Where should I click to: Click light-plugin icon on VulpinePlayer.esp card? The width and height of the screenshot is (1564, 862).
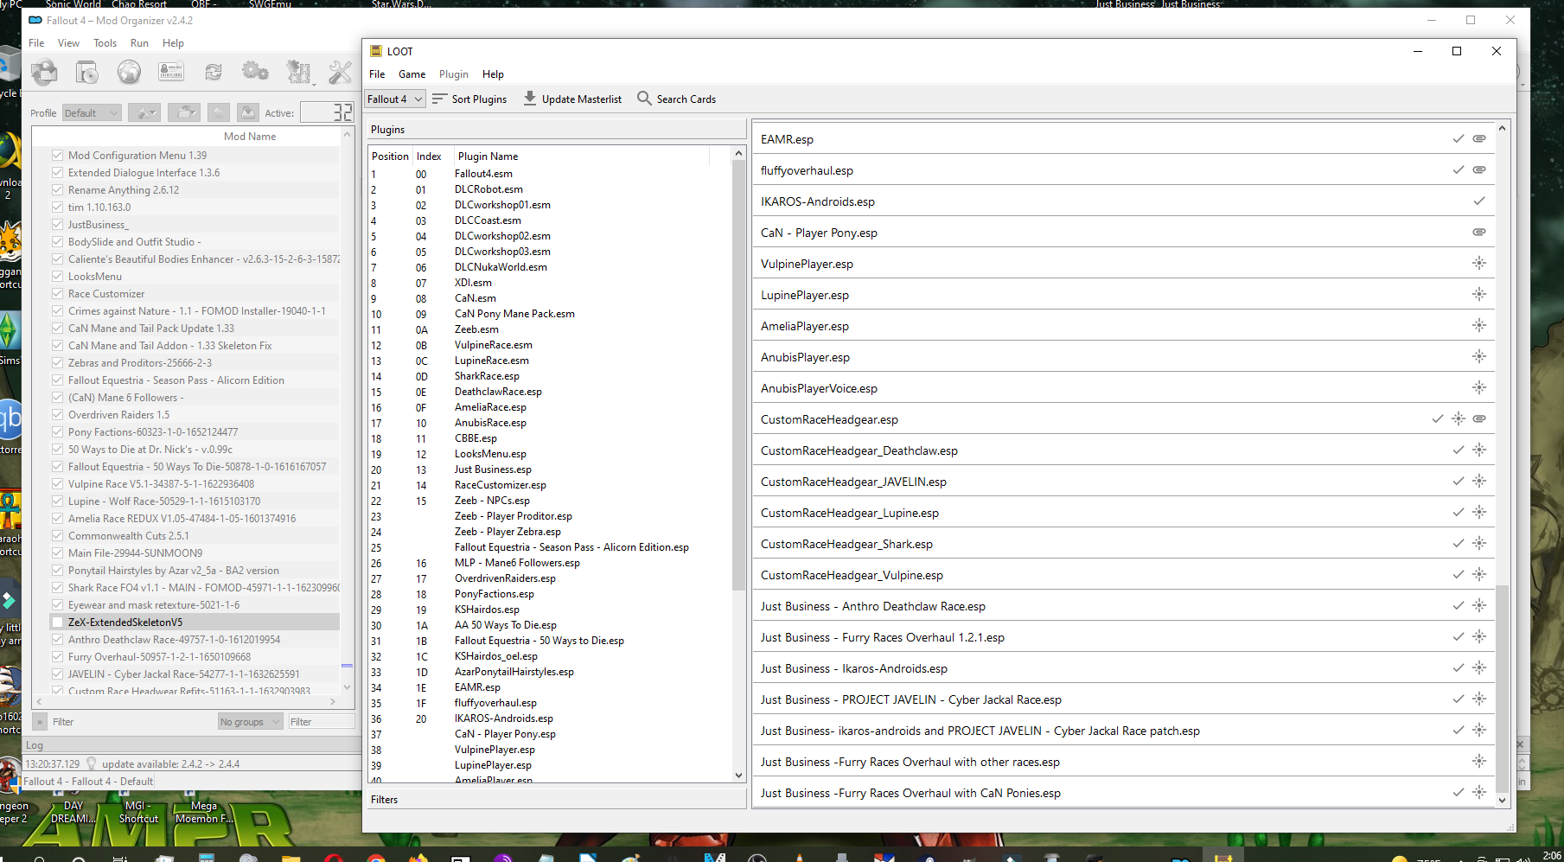tap(1479, 263)
